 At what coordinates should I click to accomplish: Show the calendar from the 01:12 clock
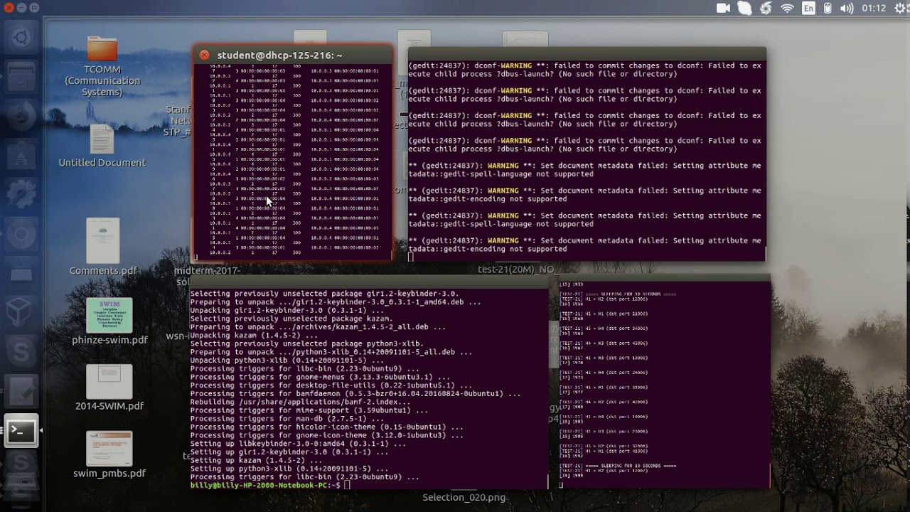click(874, 9)
